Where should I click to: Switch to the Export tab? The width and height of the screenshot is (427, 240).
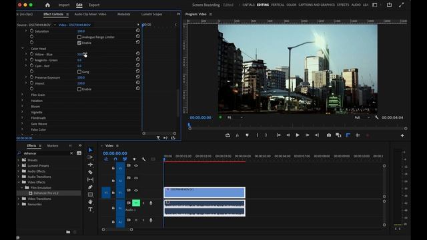94,5
